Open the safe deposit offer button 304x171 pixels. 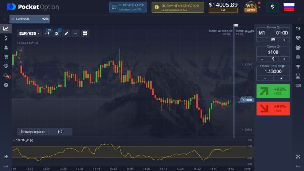128,7
